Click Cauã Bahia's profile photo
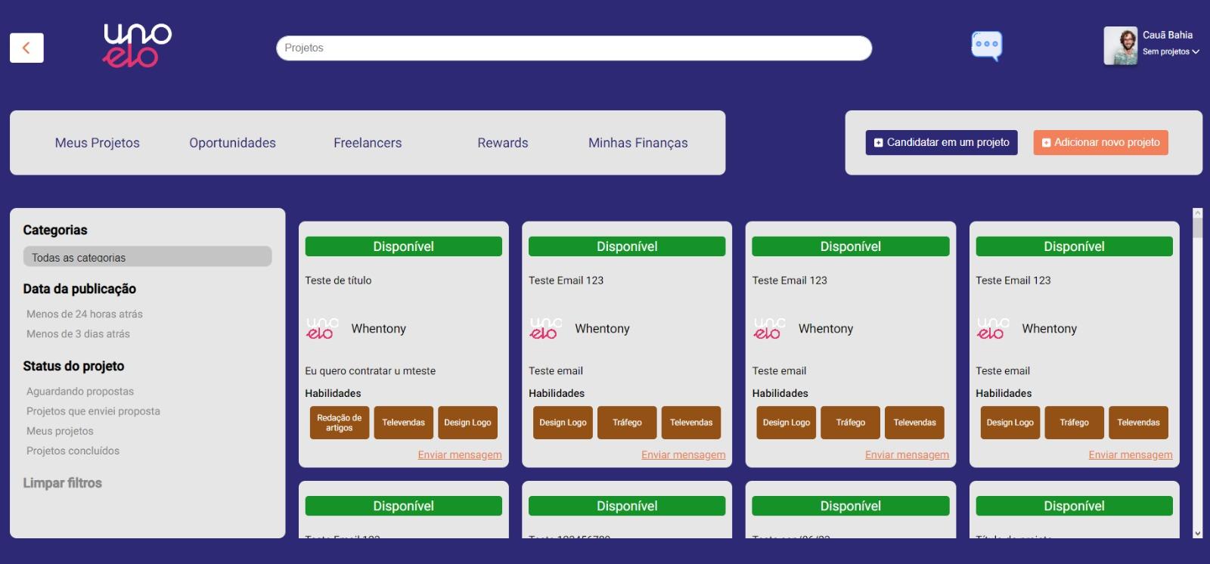The width and height of the screenshot is (1210, 564). click(1121, 46)
